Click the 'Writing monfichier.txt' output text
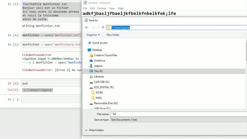The height and width of the screenshot is (139, 247). coord(41,26)
